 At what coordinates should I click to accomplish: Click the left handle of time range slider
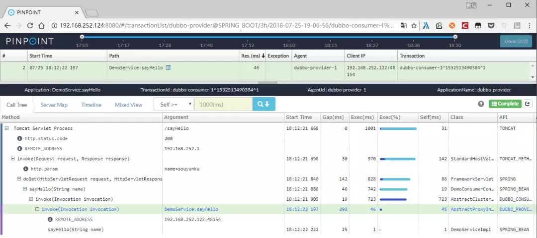(82, 37)
